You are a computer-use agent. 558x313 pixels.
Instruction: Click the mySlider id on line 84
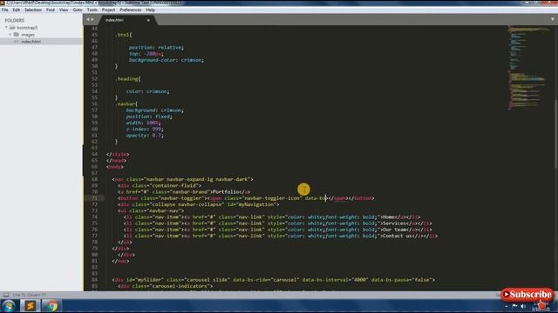click(148, 280)
